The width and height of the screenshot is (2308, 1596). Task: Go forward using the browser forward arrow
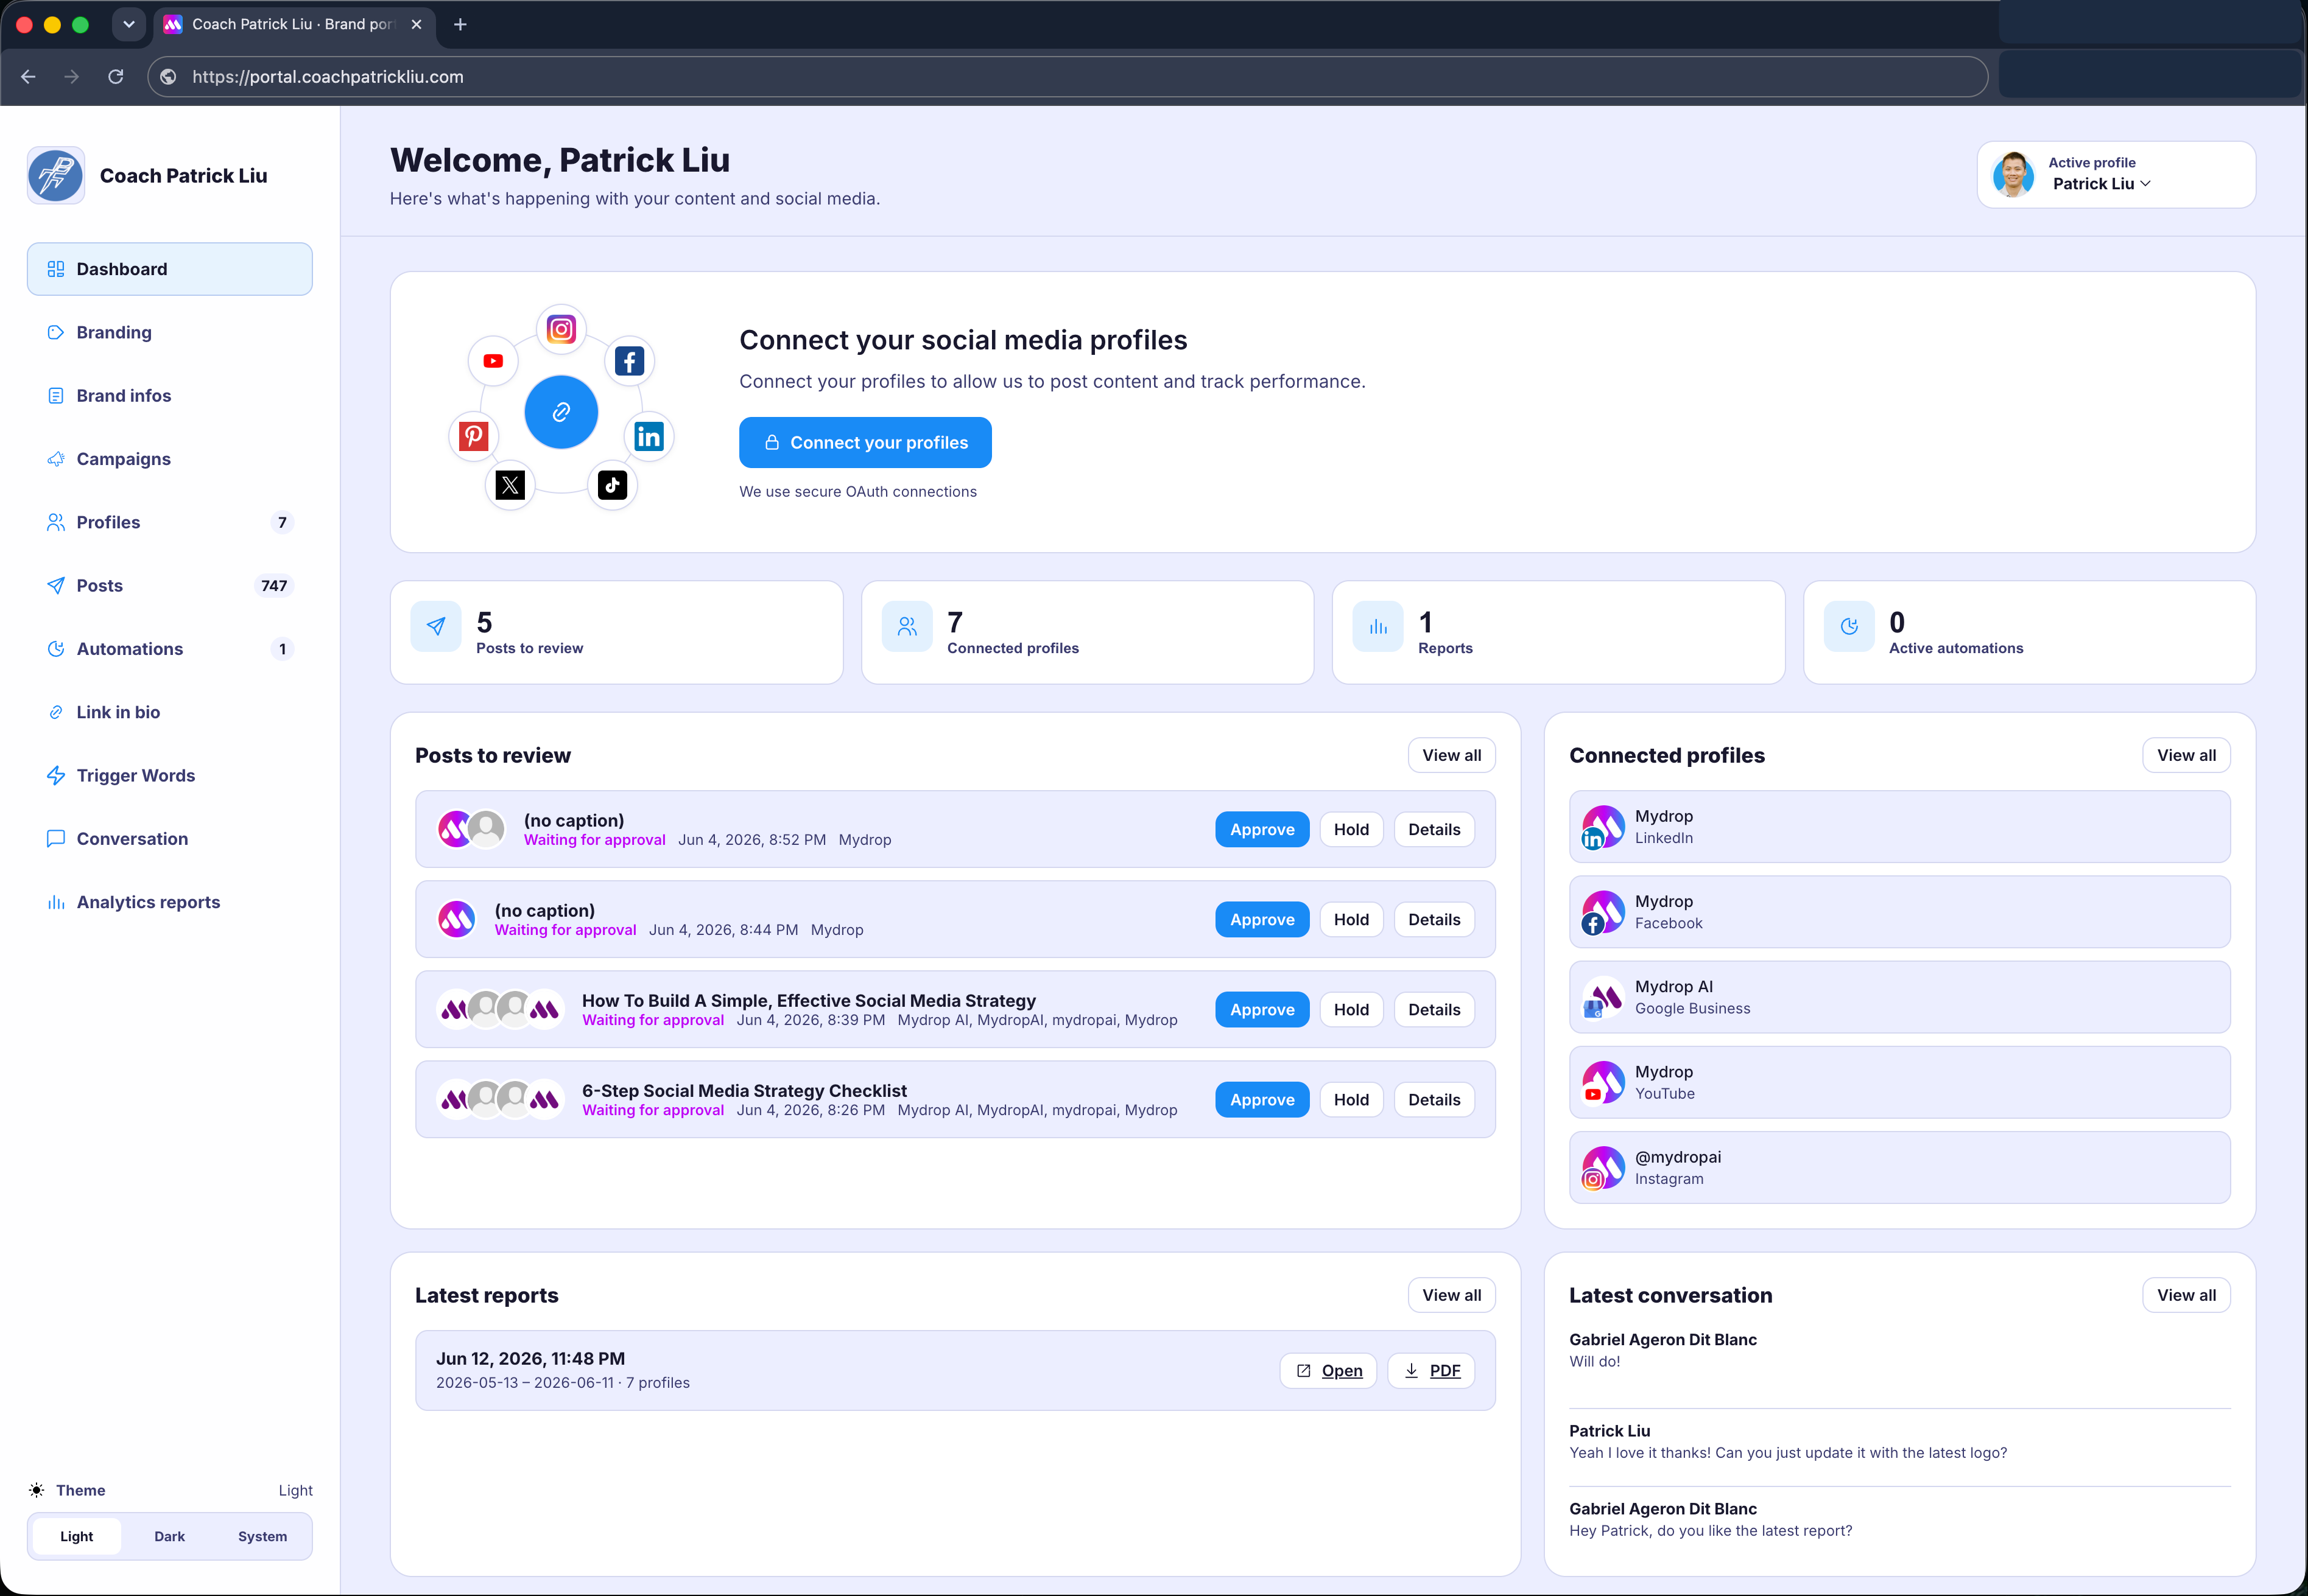[x=71, y=77]
